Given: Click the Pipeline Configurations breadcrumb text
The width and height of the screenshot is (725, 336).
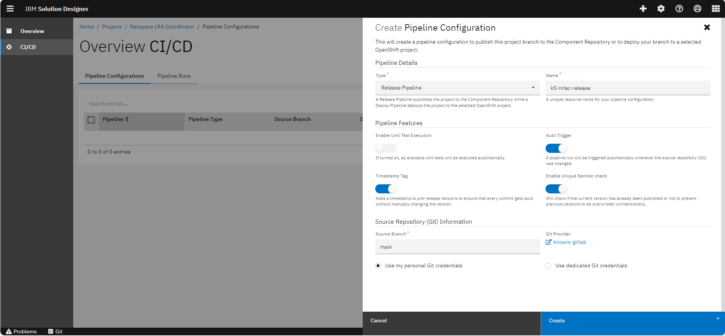Looking at the screenshot, I should click(x=231, y=27).
